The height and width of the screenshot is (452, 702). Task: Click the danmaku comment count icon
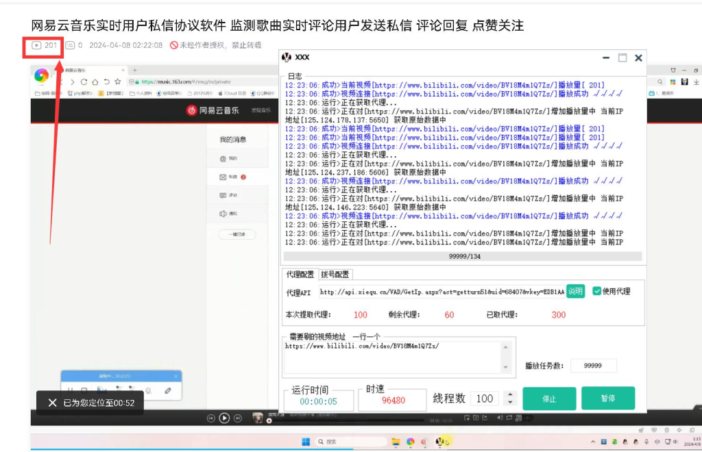(x=71, y=45)
